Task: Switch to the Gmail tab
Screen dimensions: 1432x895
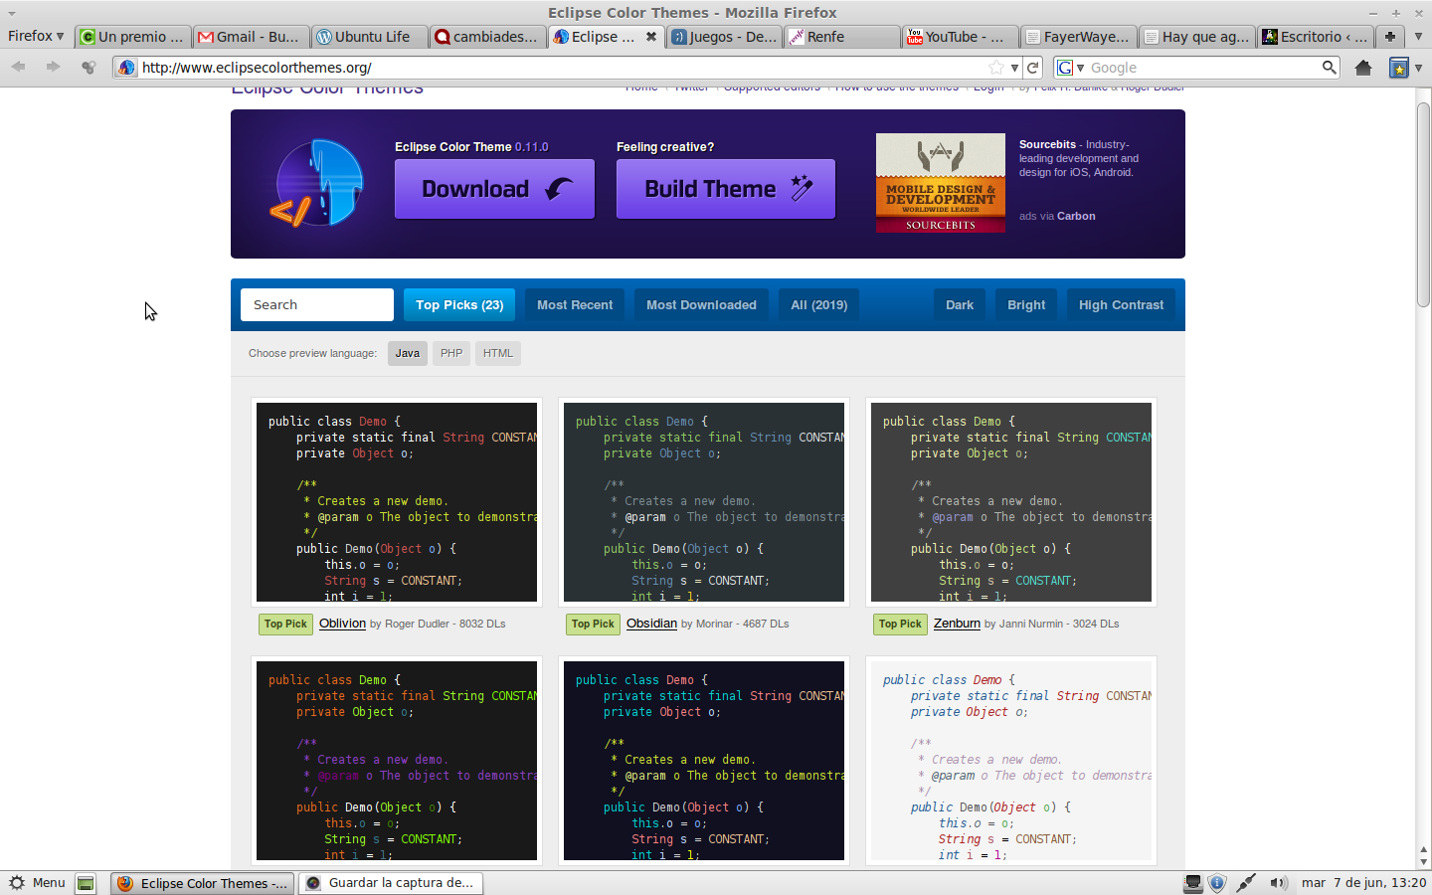Action: click(250, 37)
